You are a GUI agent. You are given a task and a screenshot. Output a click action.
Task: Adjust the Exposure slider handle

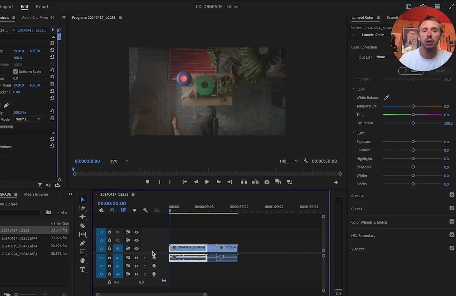click(x=413, y=142)
